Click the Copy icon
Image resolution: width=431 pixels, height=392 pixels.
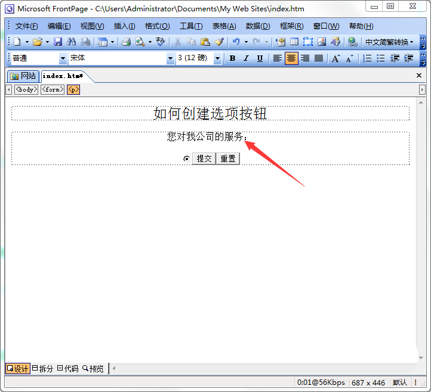tap(191, 42)
